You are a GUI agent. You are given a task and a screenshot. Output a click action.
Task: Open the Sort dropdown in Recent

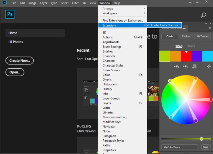pyautogui.click(x=91, y=59)
